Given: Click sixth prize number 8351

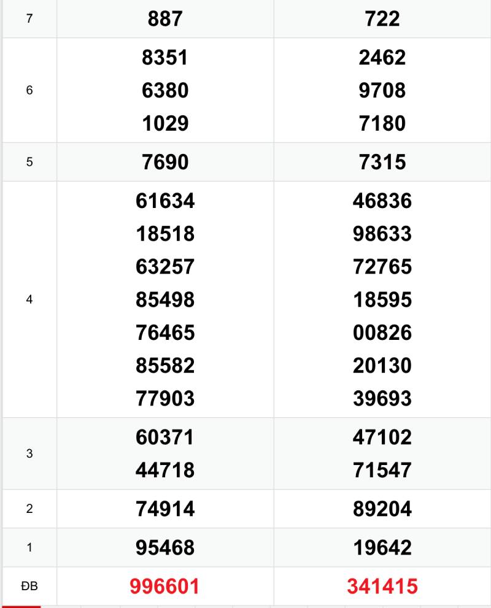Looking at the screenshot, I should coord(165,58).
